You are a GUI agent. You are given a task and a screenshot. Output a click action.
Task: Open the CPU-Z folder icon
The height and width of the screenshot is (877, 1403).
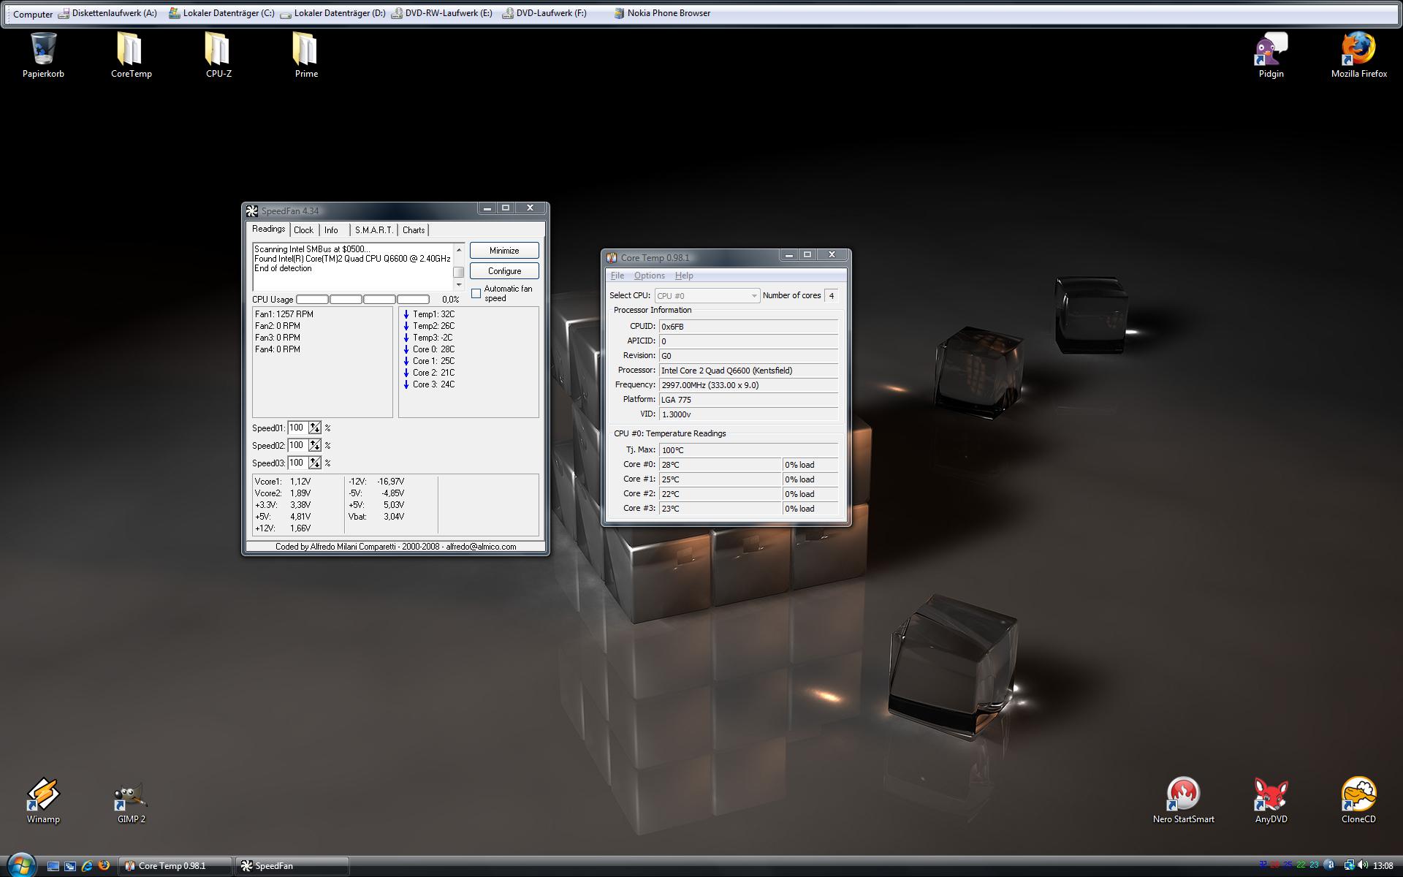218,53
